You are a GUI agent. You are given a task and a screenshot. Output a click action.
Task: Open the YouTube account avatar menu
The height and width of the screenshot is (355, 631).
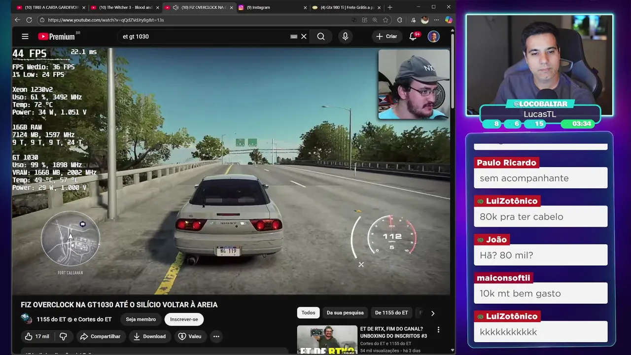click(x=433, y=36)
